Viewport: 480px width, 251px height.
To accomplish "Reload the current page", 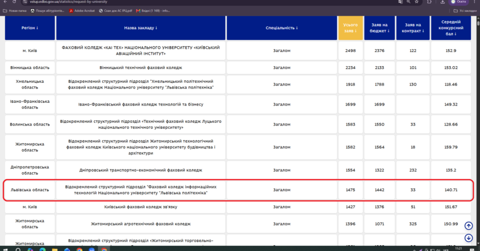I will pyautogui.click(x=14, y=2).
